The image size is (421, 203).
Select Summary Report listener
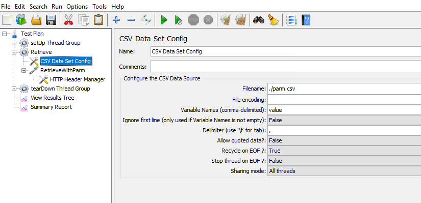(51, 107)
